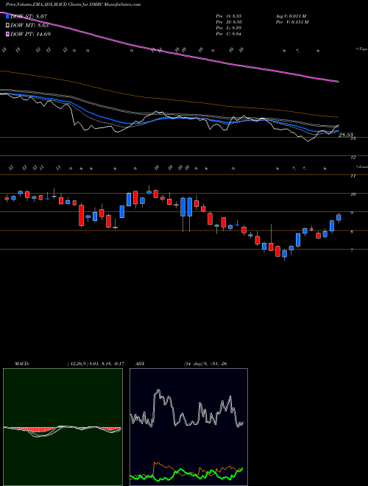This screenshot has height=486, width=368.
Task: Click the 'Pre H: 8.95' high value
Action: coord(229,22)
